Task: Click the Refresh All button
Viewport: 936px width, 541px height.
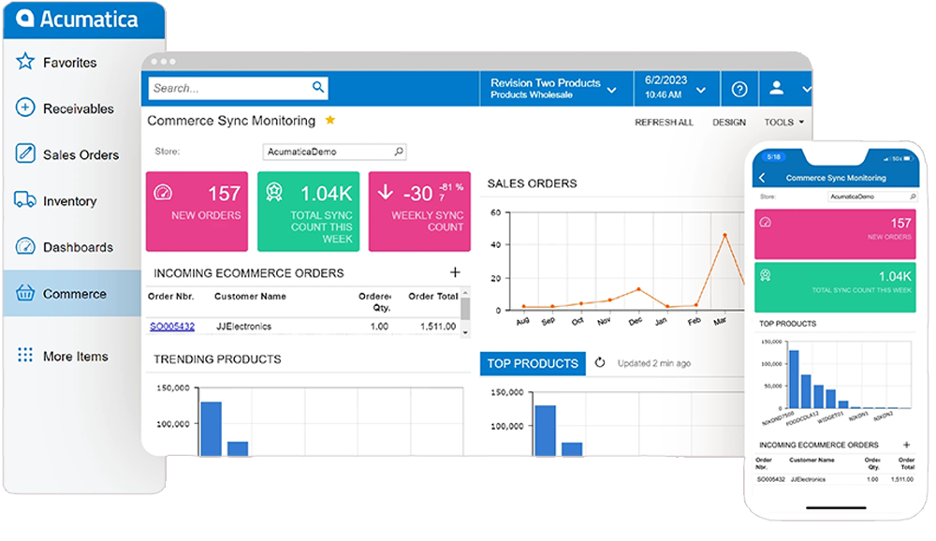Action: point(664,122)
